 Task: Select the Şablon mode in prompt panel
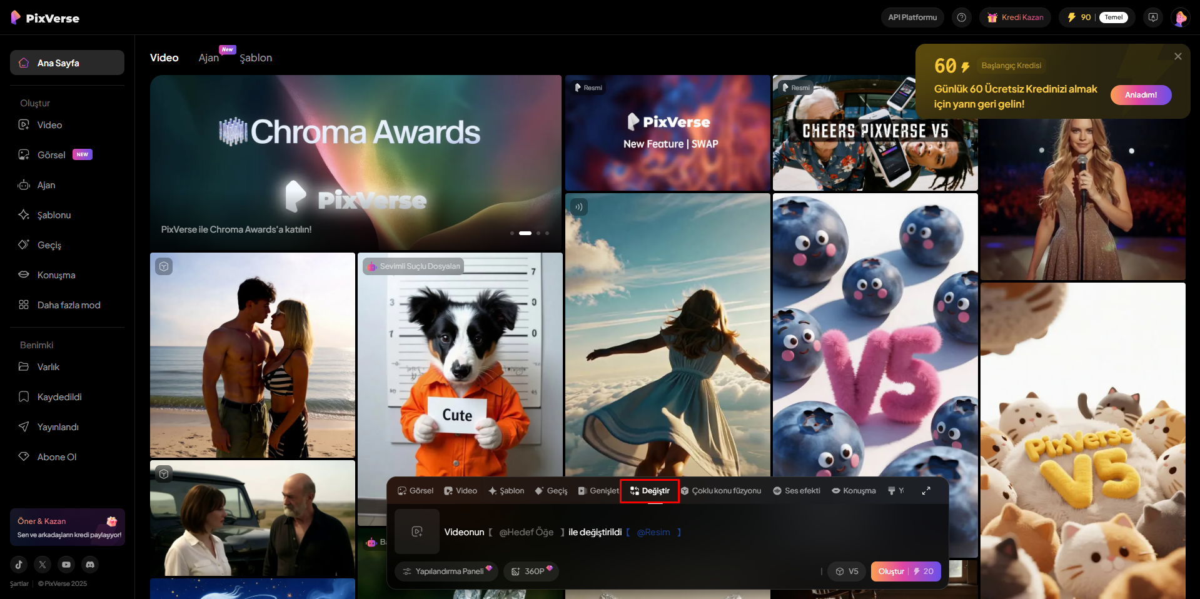pos(507,491)
